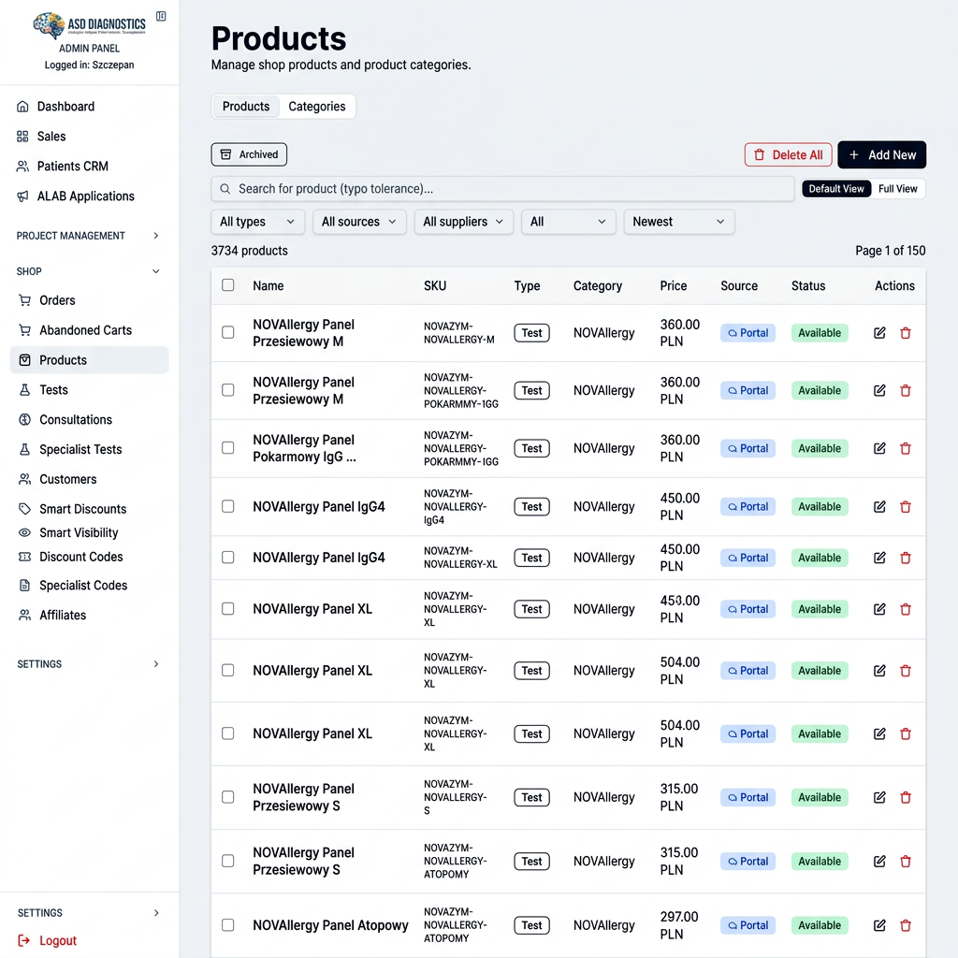The height and width of the screenshot is (958, 958).
Task: Click the Delete All button
Action: point(788,155)
